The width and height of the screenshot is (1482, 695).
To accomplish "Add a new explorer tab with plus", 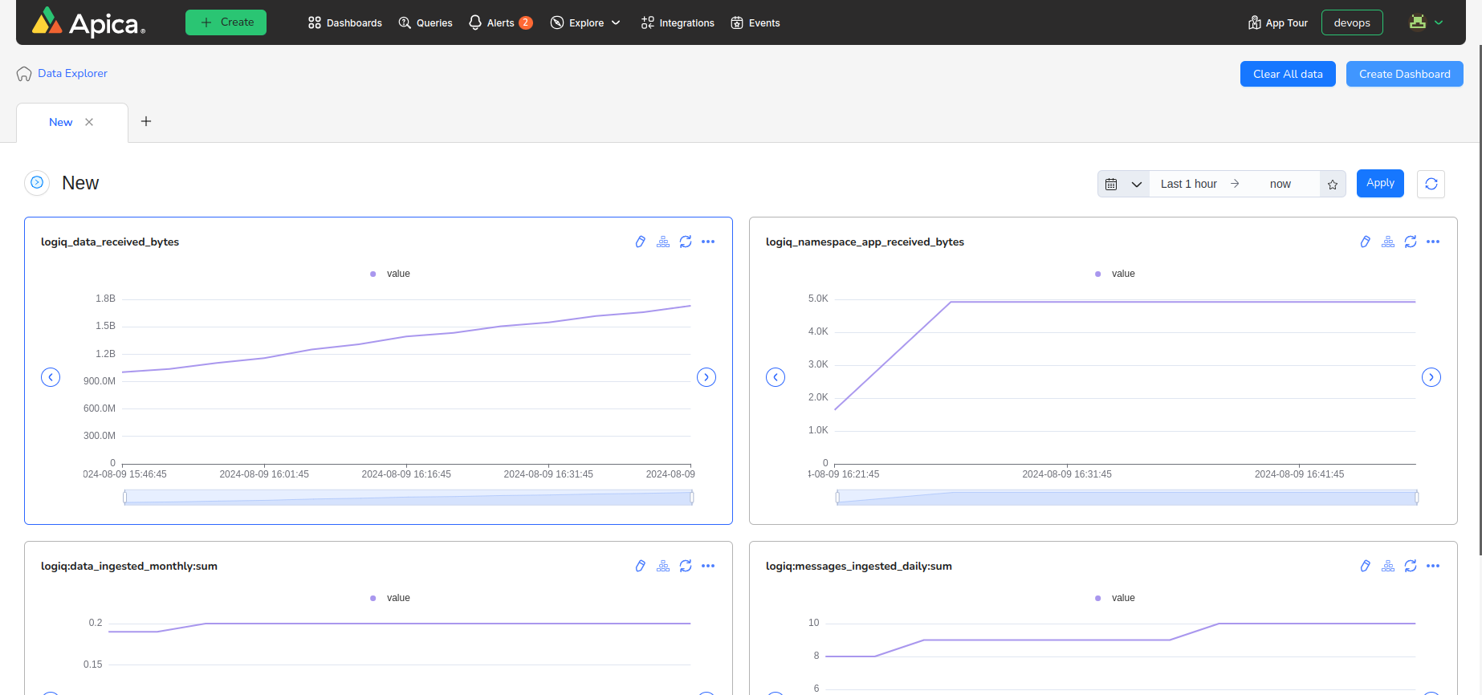I will 146,121.
